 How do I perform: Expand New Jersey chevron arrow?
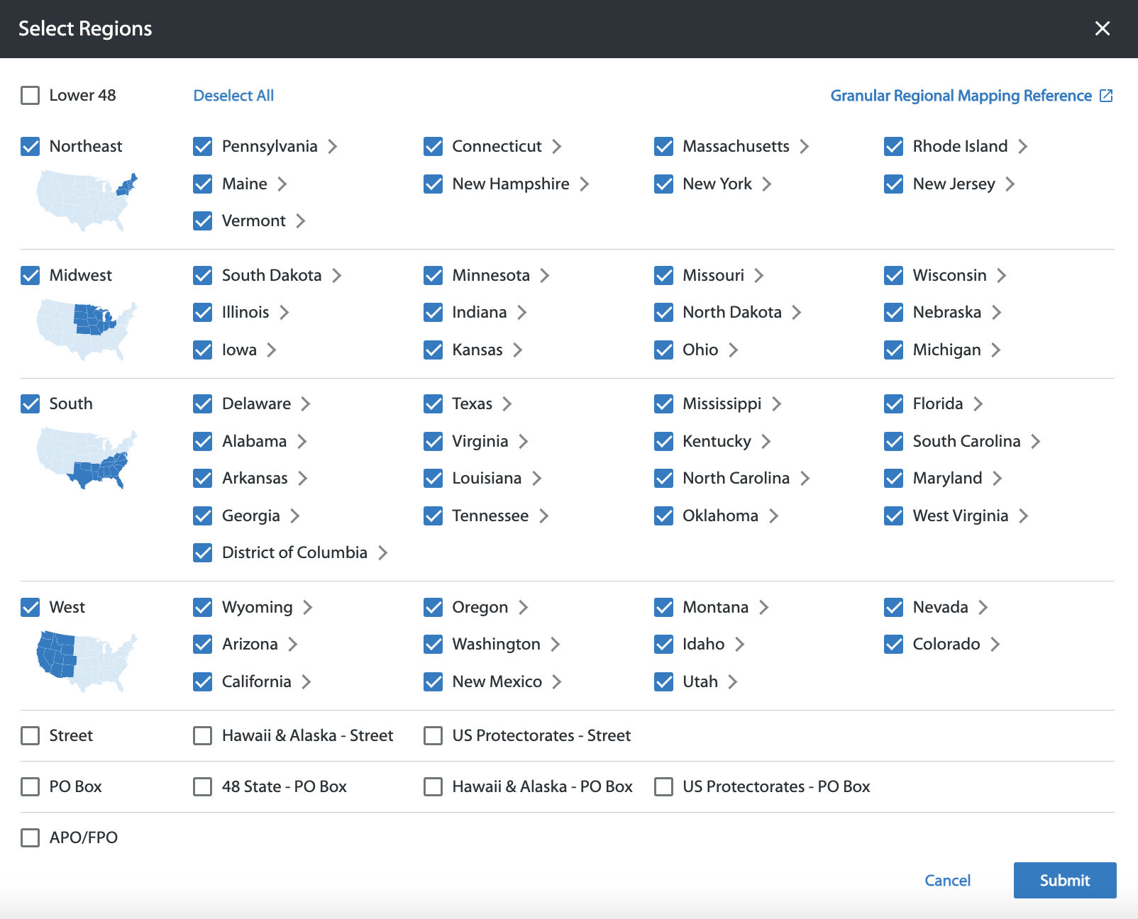pos(1010,184)
